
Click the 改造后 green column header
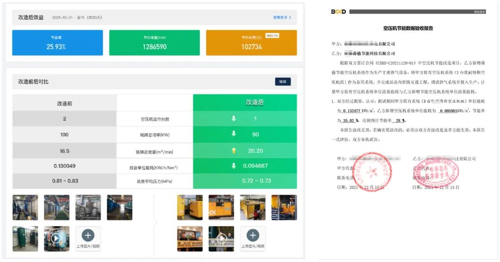tap(254, 103)
